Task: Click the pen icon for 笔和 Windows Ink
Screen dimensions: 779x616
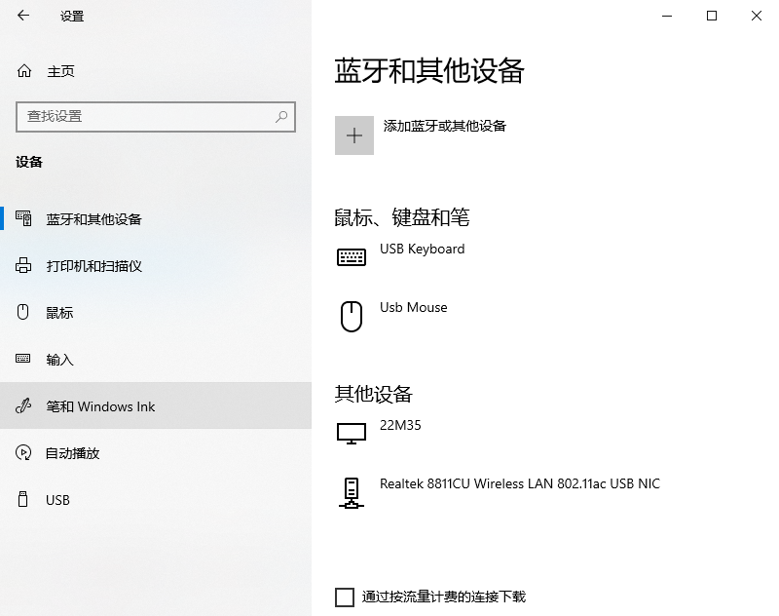Action: [23, 406]
